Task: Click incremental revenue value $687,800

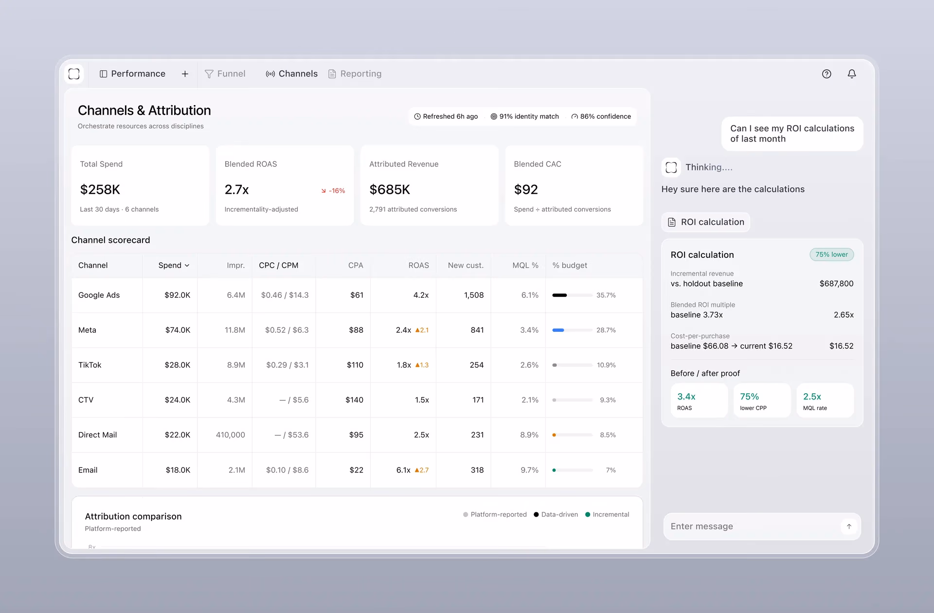Action: tap(837, 284)
